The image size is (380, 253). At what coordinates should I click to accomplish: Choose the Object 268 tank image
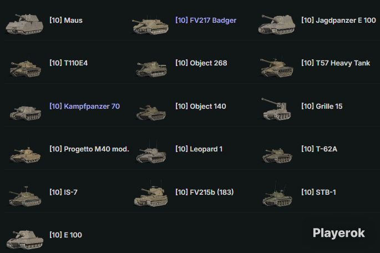151,69
